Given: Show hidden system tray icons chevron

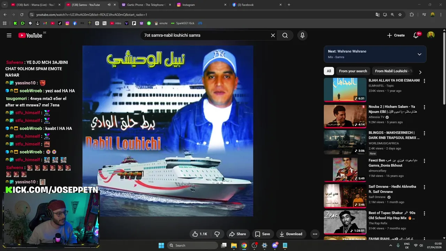Looking at the screenshot, I should pyautogui.click(x=390, y=245).
